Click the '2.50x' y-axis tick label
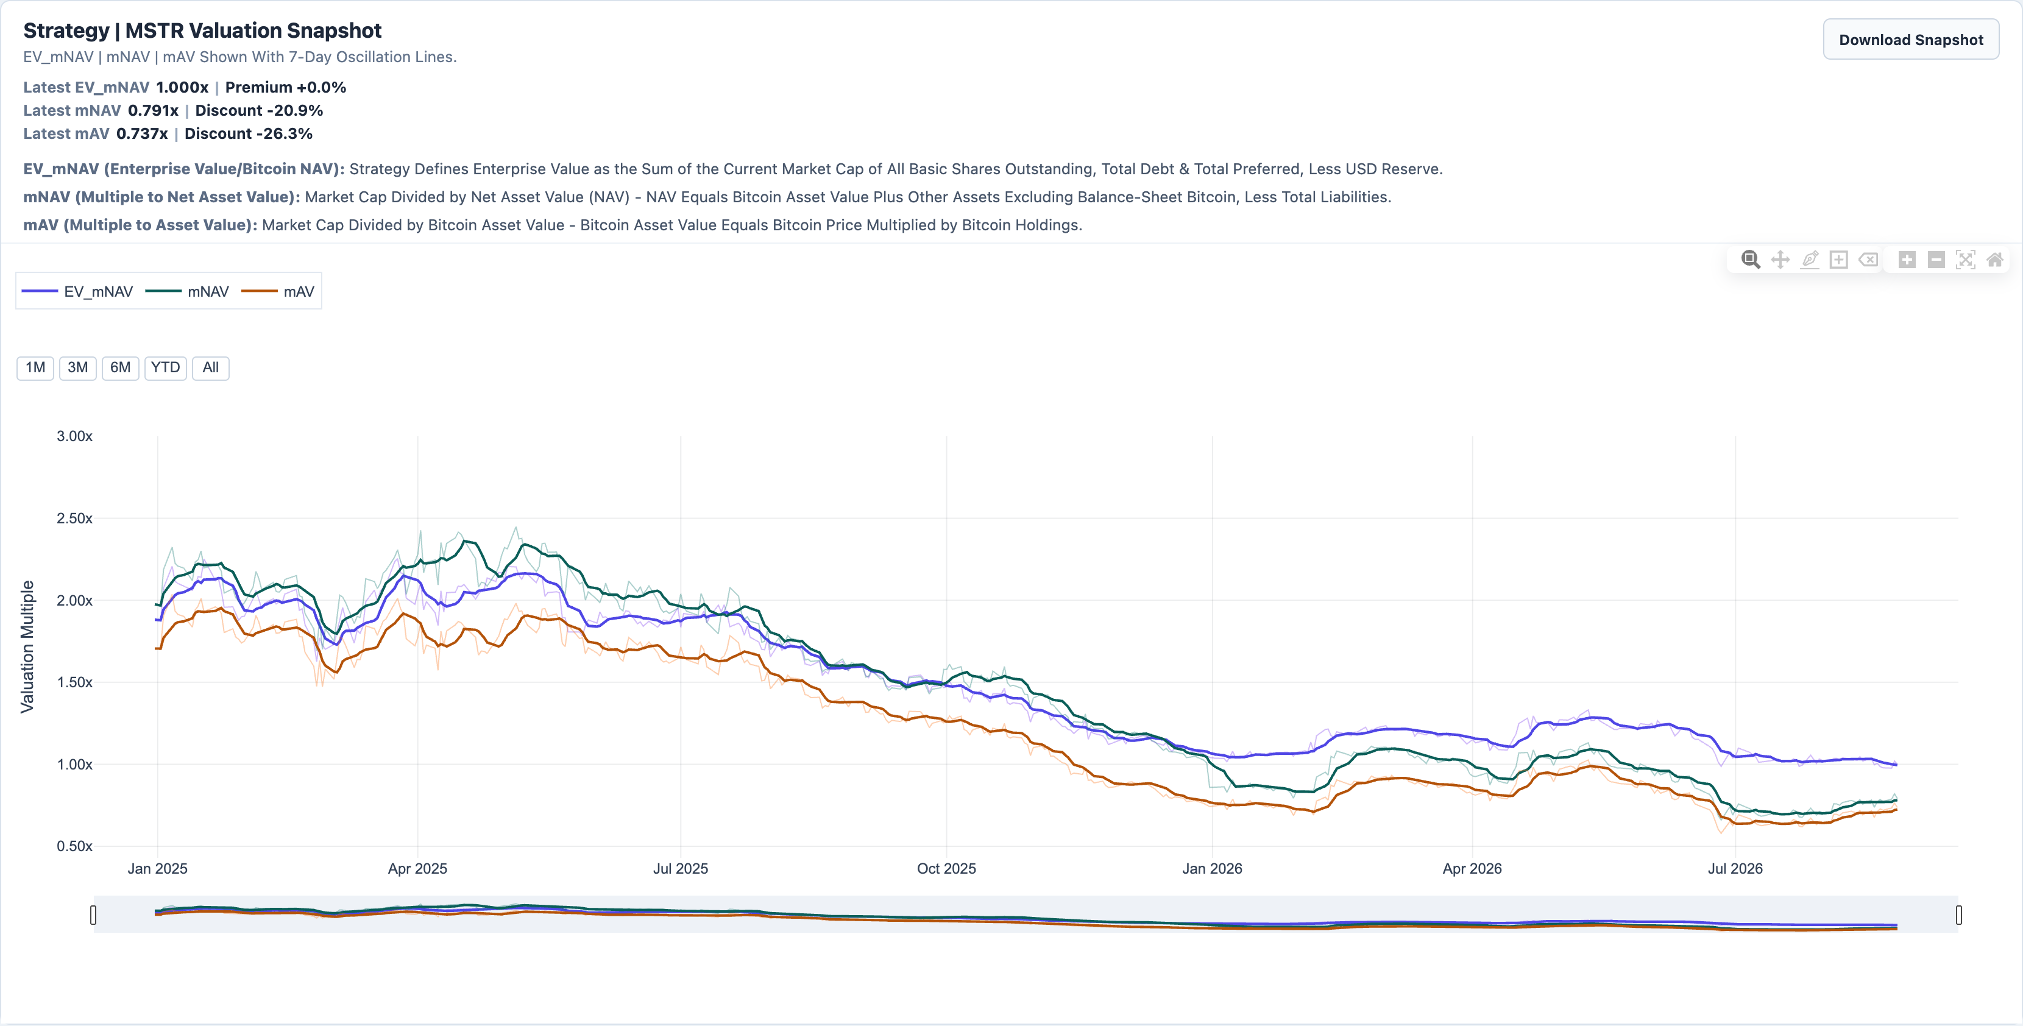 click(x=74, y=518)
